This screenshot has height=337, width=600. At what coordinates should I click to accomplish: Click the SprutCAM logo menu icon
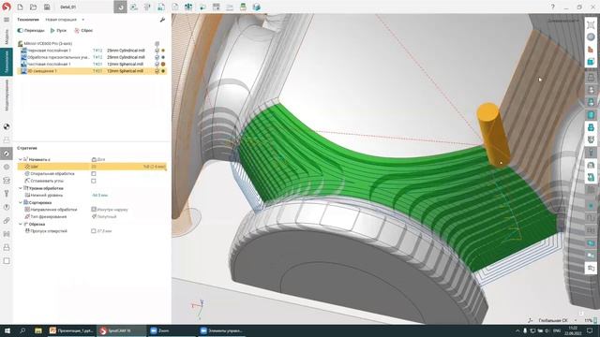click(7, 7)
